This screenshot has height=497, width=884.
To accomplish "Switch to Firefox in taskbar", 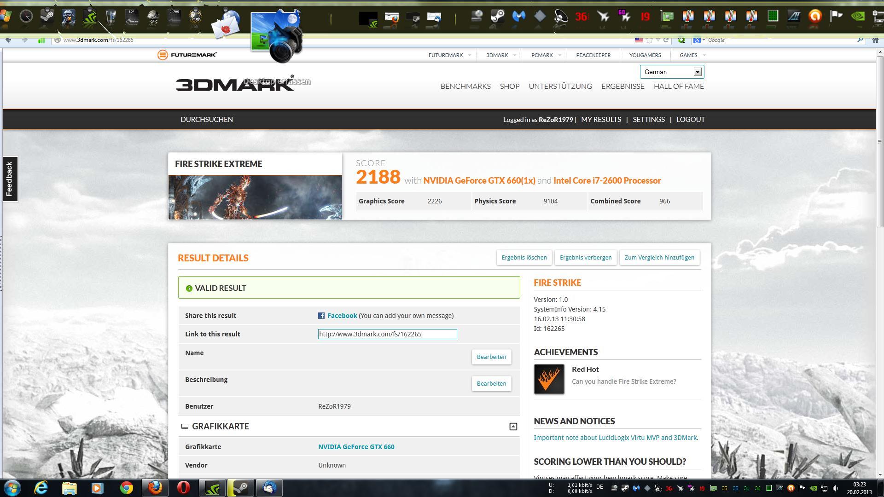I will point(155,488).
